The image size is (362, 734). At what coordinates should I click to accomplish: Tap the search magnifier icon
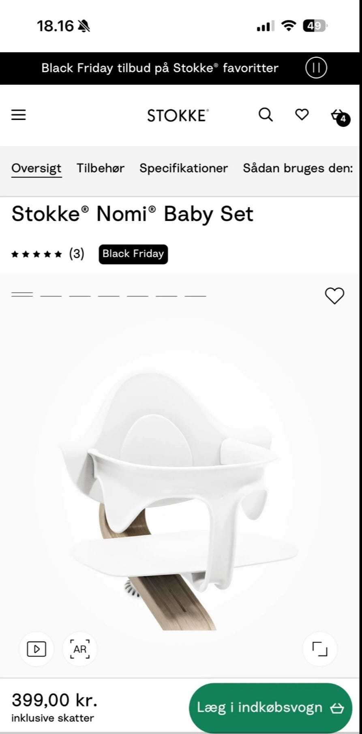pos(266,115)
